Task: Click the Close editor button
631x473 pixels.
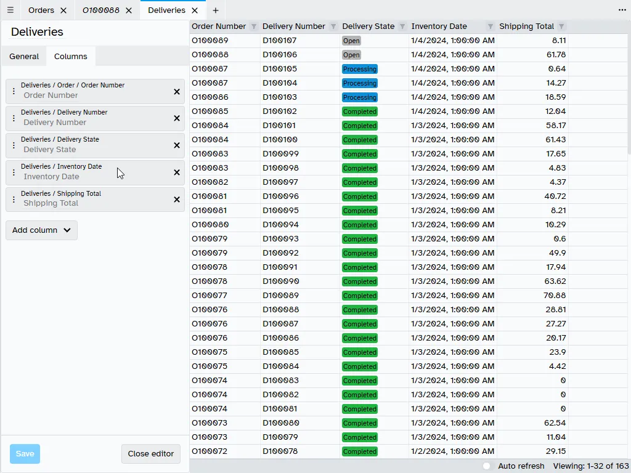Action: (x=150, y=454)
